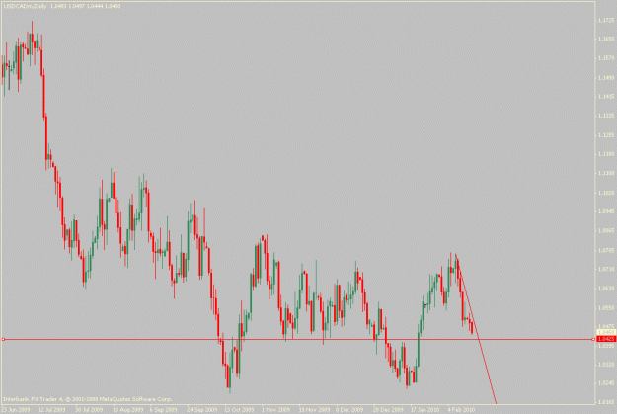
Task: Click the 1.1100 price axis label
Action: point(606,173)
